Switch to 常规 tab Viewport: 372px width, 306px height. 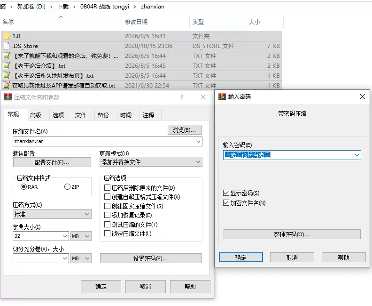coord(13,114)
